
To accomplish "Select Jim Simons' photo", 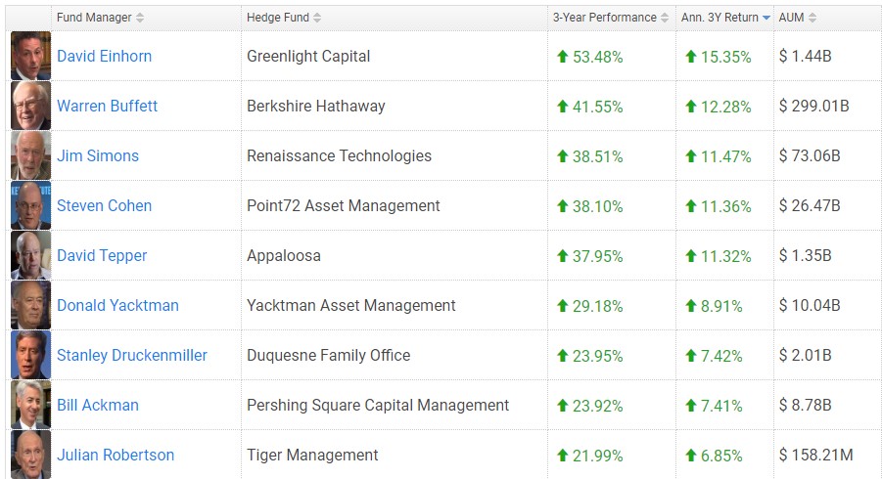I will (x=30, y=156).
